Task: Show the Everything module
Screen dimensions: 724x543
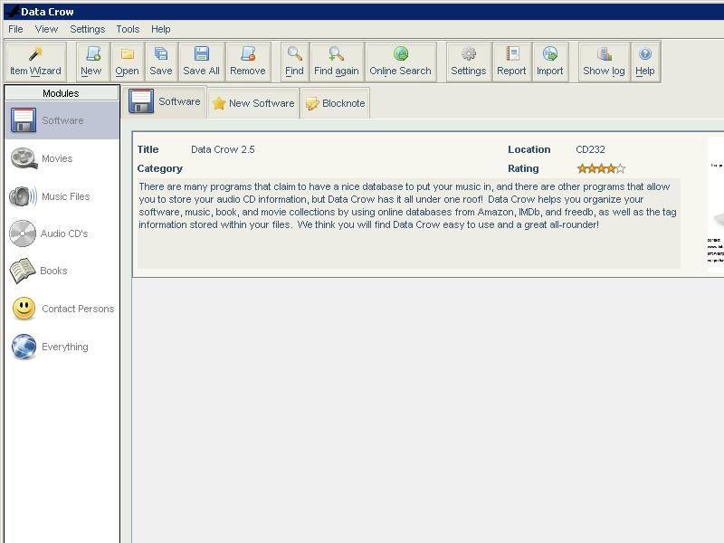Action: tap(62, 347)
